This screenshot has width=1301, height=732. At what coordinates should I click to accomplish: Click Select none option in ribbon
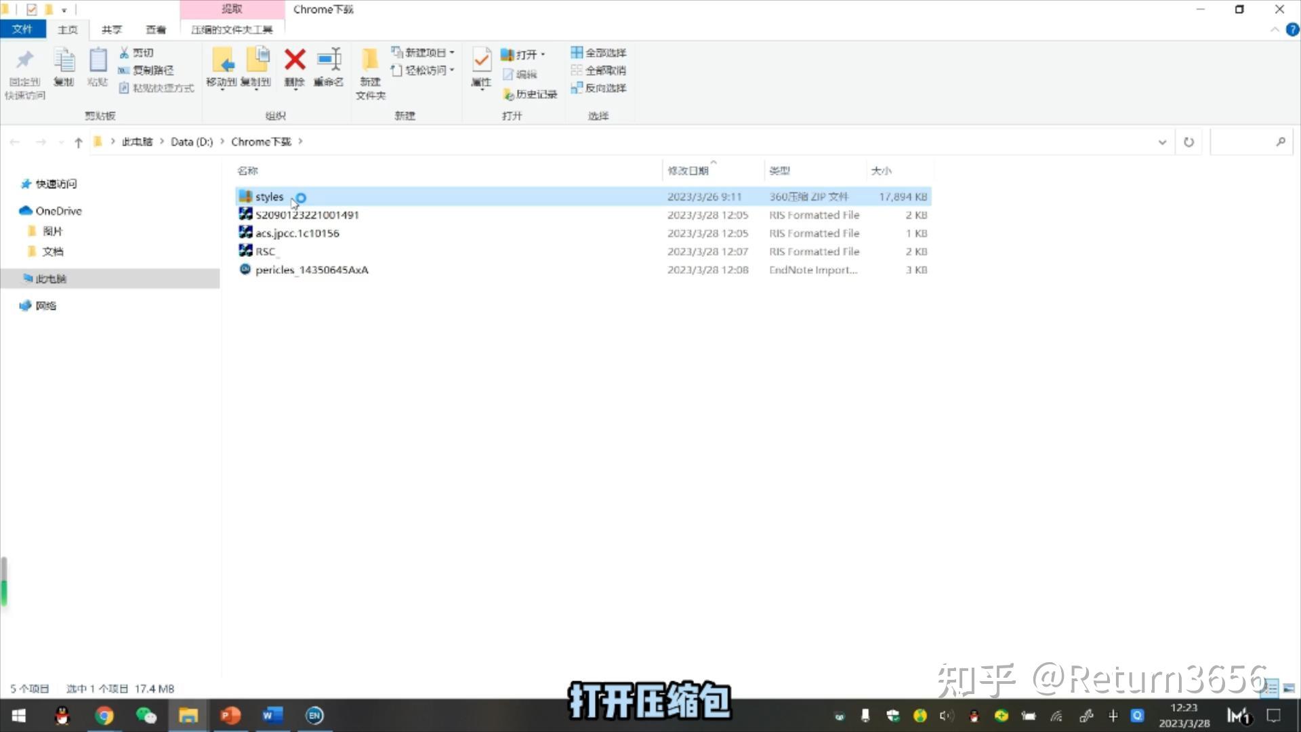[x=598, y=70]
